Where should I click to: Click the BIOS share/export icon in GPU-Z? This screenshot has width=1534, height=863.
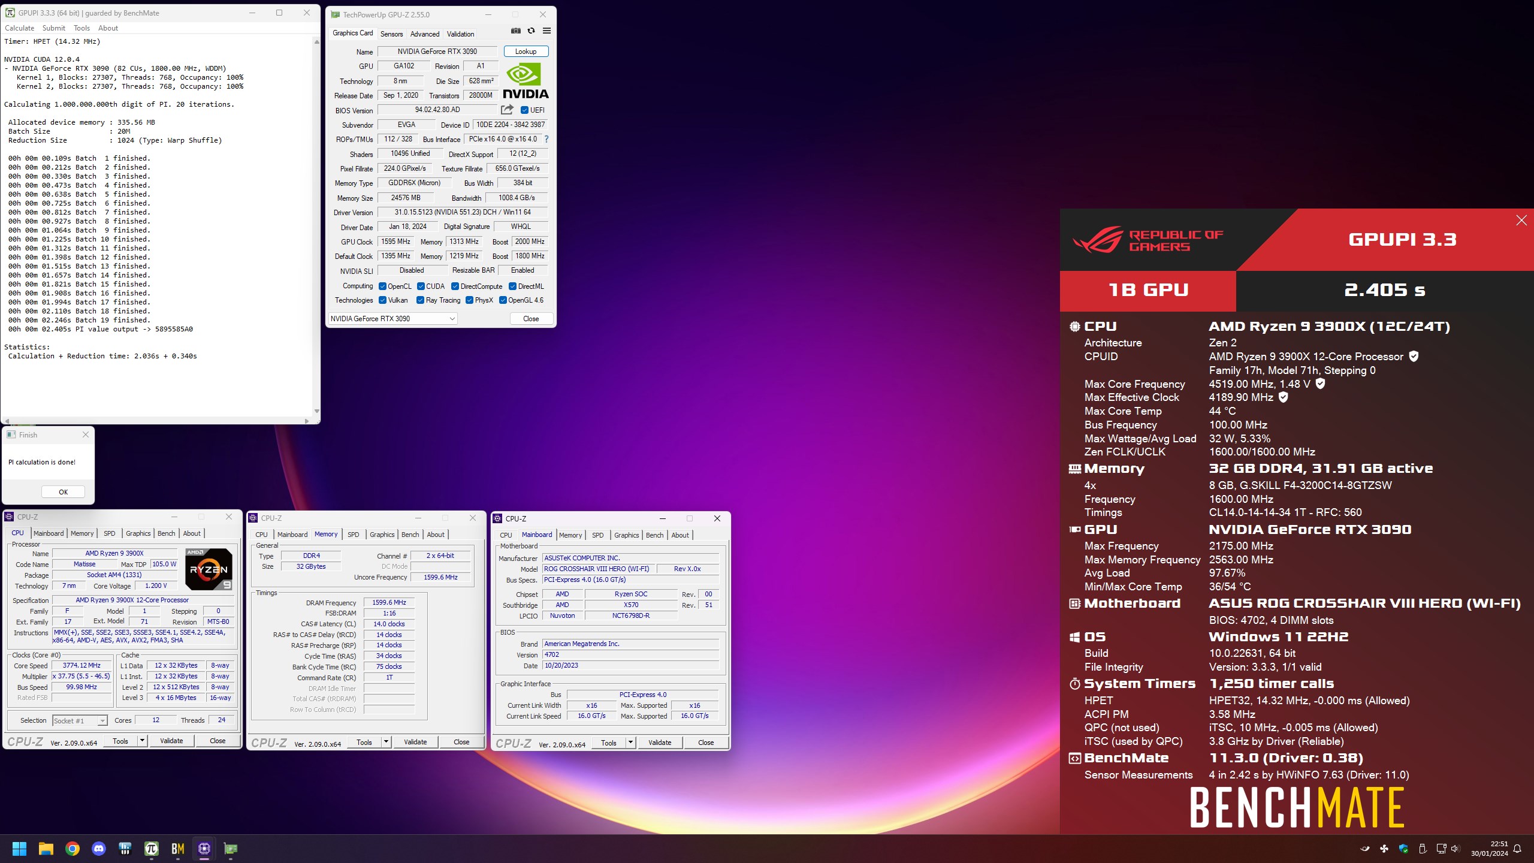[x=508, y=110]
